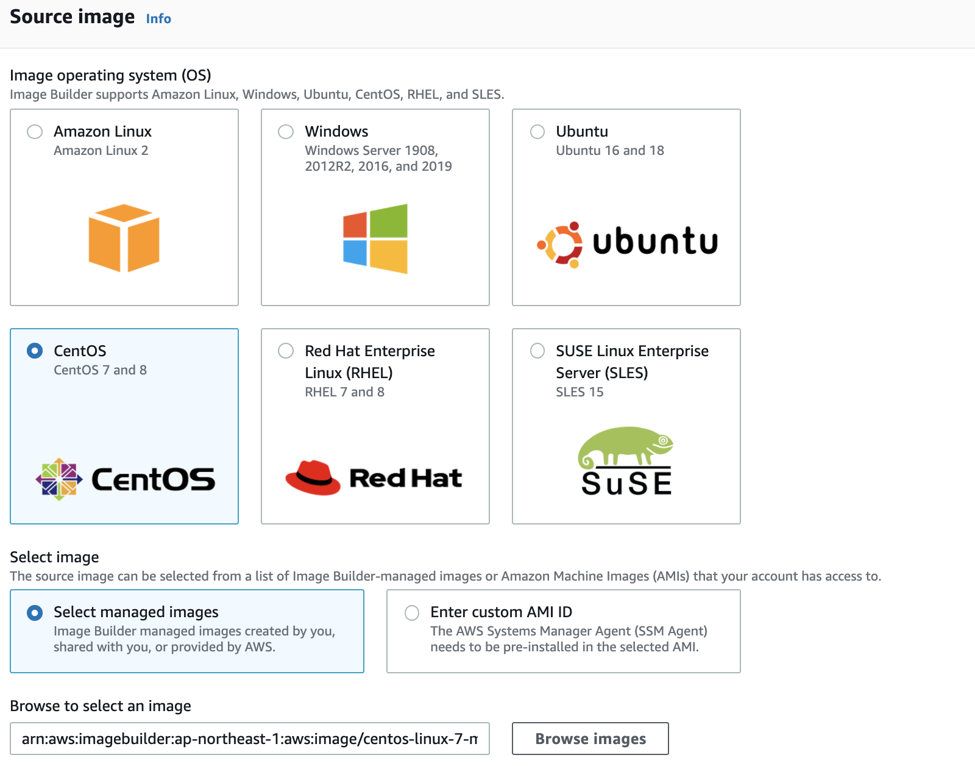Click the Amazon Linux orange box logo
The height and width of the screenshot is (766, 975).
click(124, 238)
